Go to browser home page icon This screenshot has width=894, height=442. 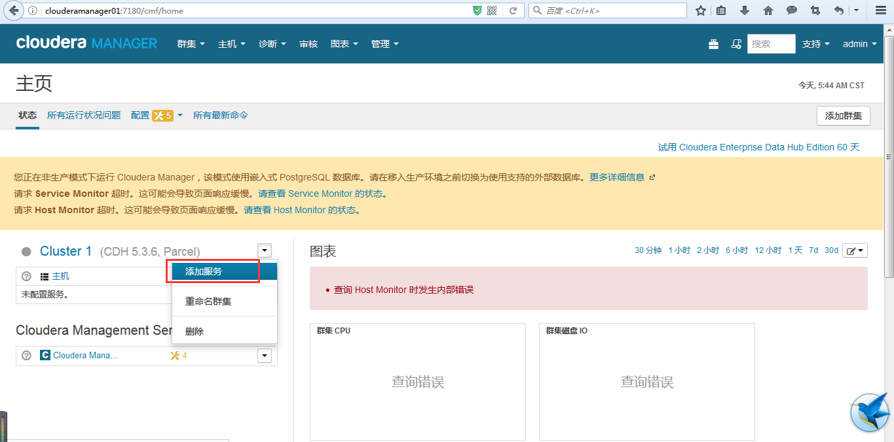point(768,10)
